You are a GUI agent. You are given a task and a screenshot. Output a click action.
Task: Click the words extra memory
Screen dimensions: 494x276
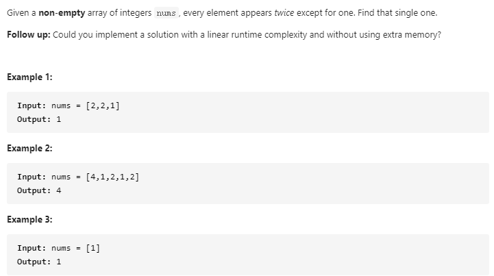pyautogui.click(x=410, y=35)
